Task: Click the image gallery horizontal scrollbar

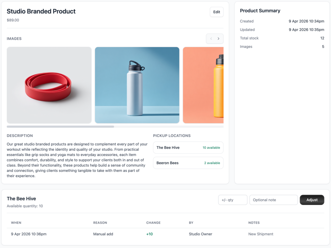Action: tap(60, 127)
